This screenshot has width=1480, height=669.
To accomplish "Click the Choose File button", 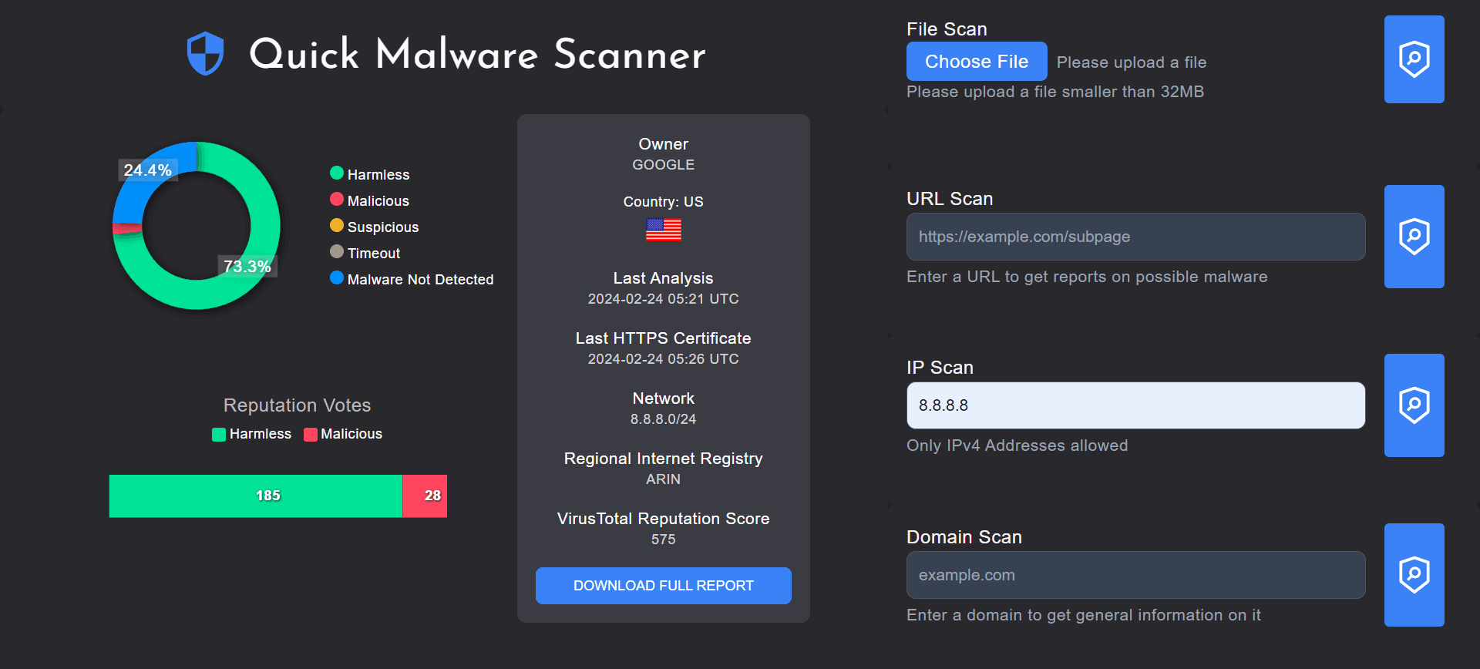I will [x=977, y=62].
